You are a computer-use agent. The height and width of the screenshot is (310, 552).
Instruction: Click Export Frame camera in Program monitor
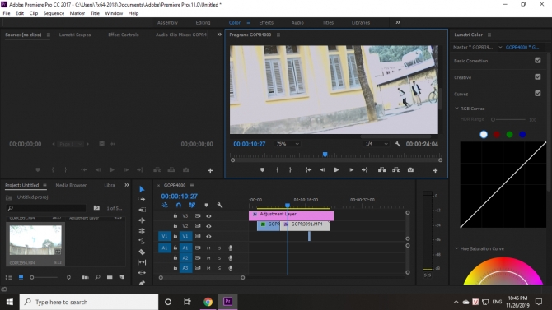pos(410,170)
